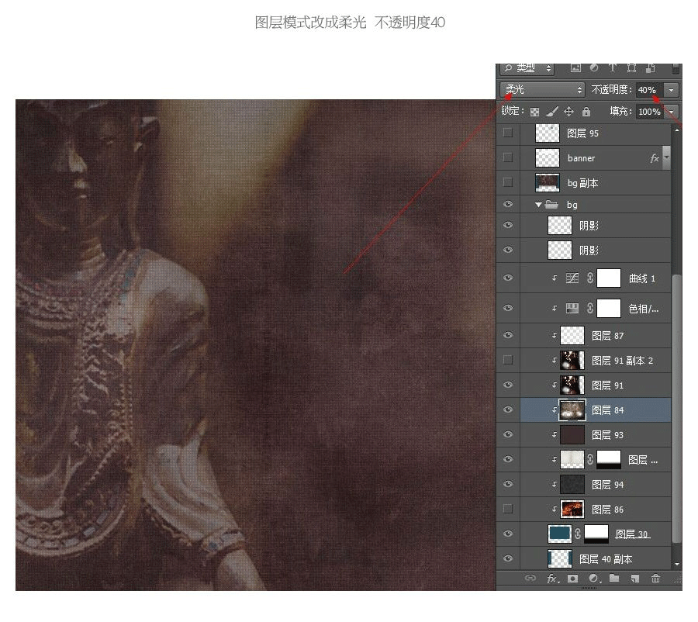Hide the bg group
This screenshot has width=698, height=622.
[507, 205]
